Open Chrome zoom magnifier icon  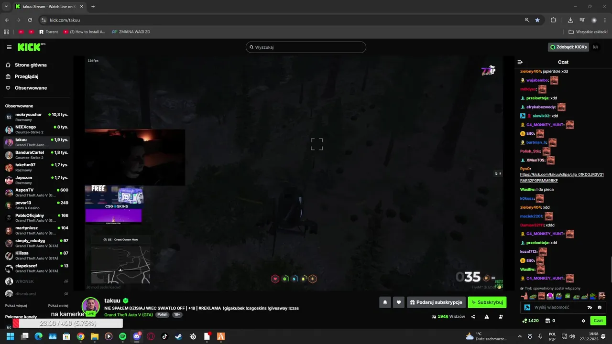[527, 20]
